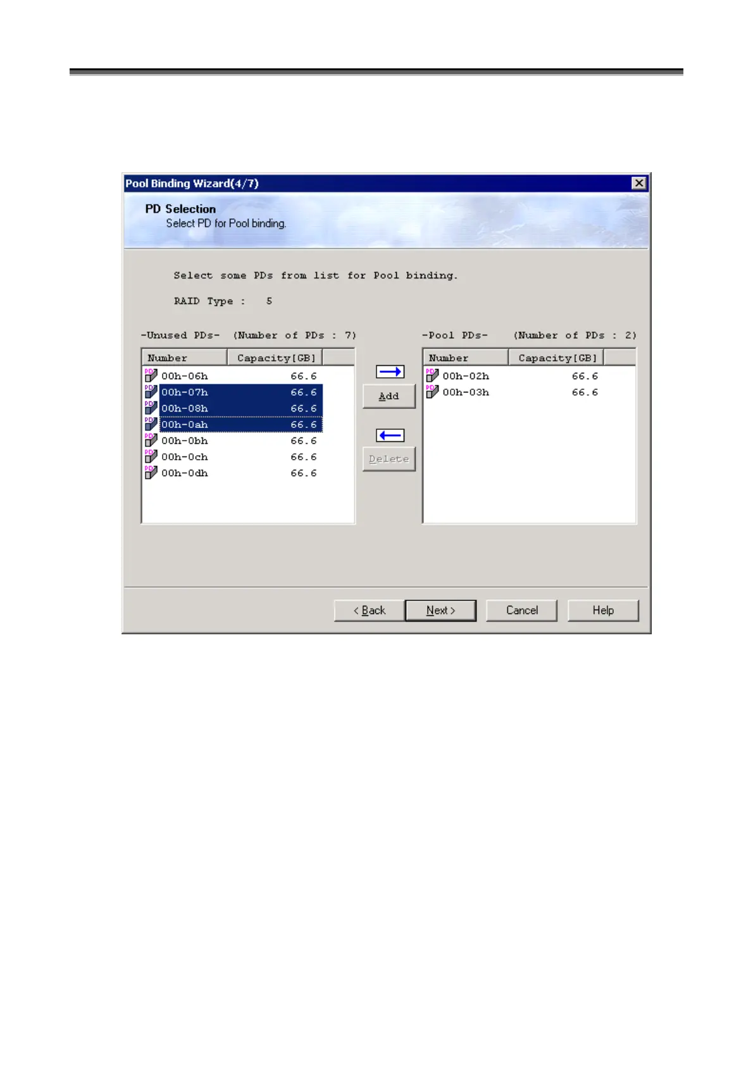
Task: Click PD icon beside 00h-0ah
Action: pyautogui.click(x=151, y=424)
